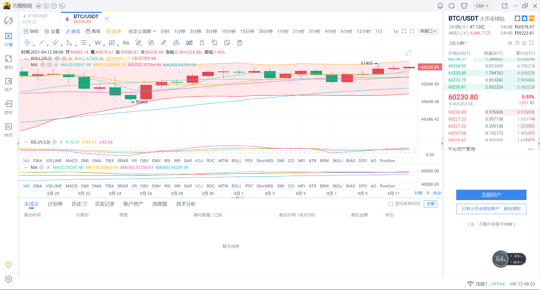Click 已有火币全球站账户，前往授权 link
The height and width of the screenshot is (290, 540).
coord(491,209)
